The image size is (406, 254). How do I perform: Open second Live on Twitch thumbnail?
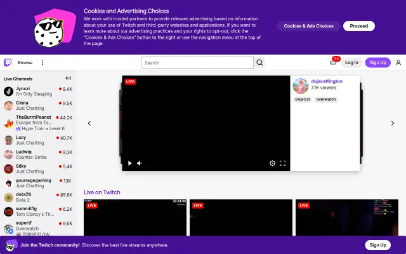click(241, 217)
